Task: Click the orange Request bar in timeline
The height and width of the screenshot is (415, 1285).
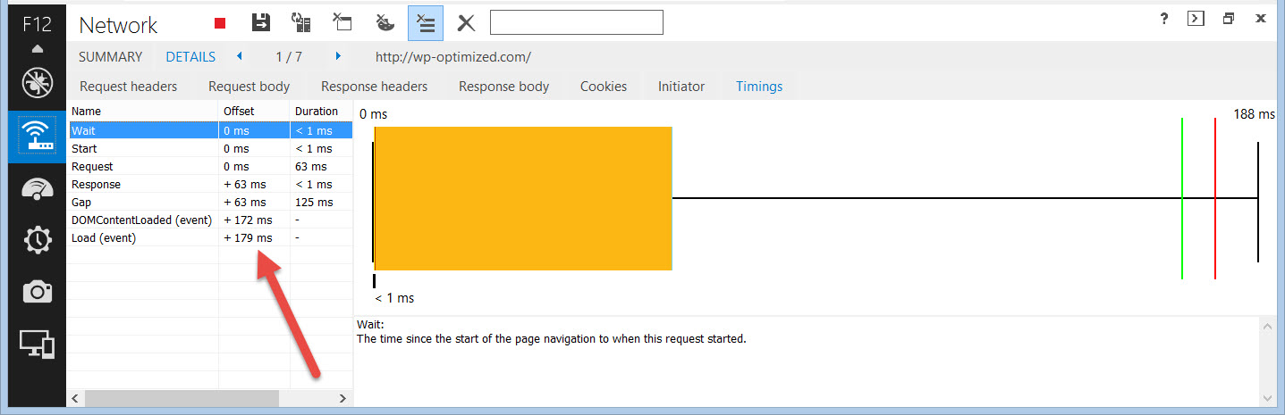Action: (523, 198)
